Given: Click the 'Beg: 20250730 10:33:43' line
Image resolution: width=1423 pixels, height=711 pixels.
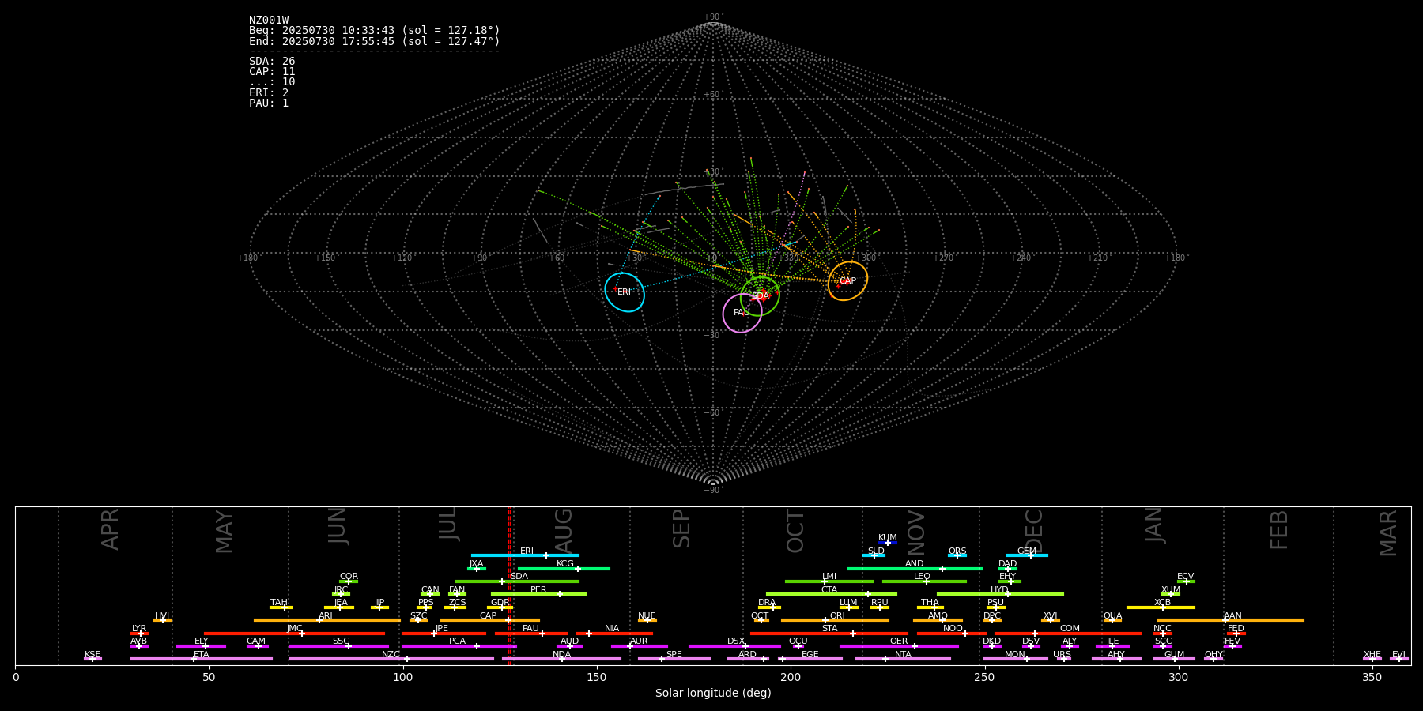Looking at the screenshot, I should point(375,31).
